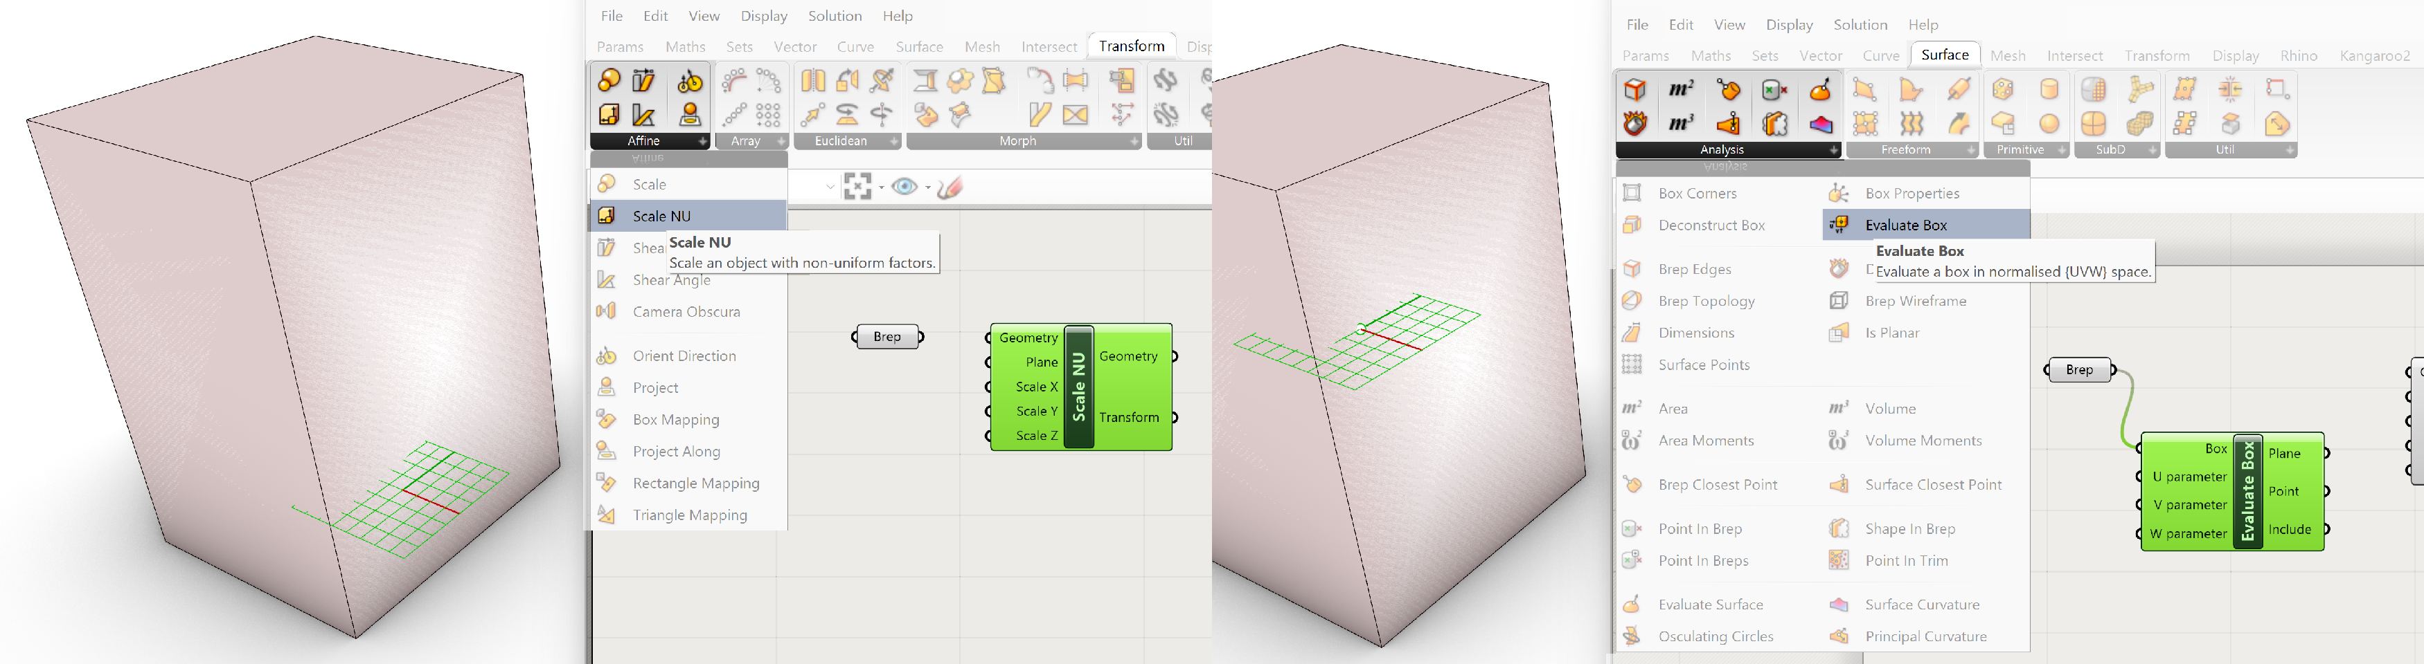
Task: Click the Cylinder icon in Primitive panel
Action: click(x=2049, y=89)
